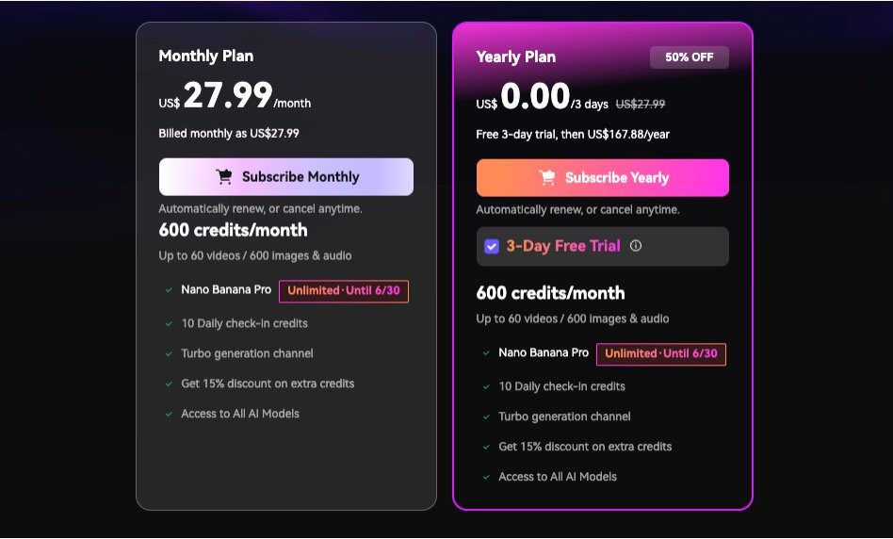Click the 3-Day Free Trial label
The height and width of the screenshot is (539, 893).
pyautogui.click(x=563, y=246)
